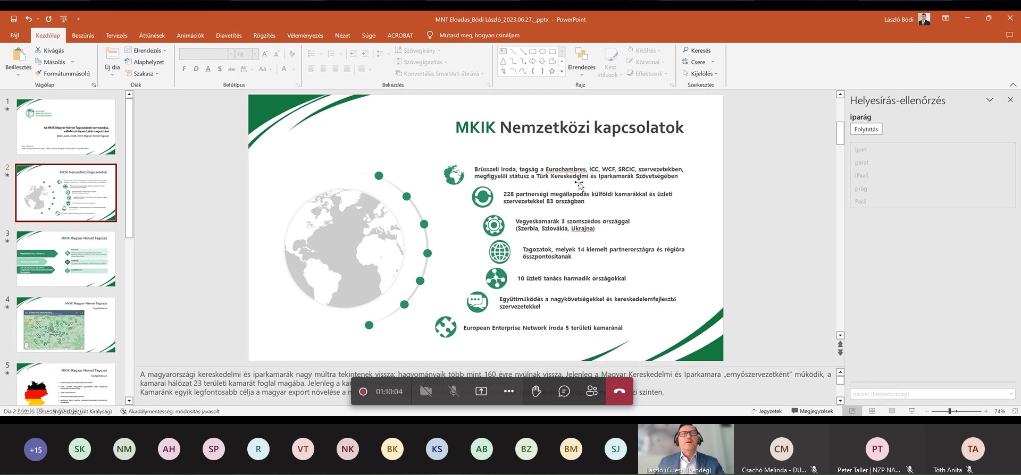Click the Csere replace command
The image size is (1021, 475).
point(698,62)
